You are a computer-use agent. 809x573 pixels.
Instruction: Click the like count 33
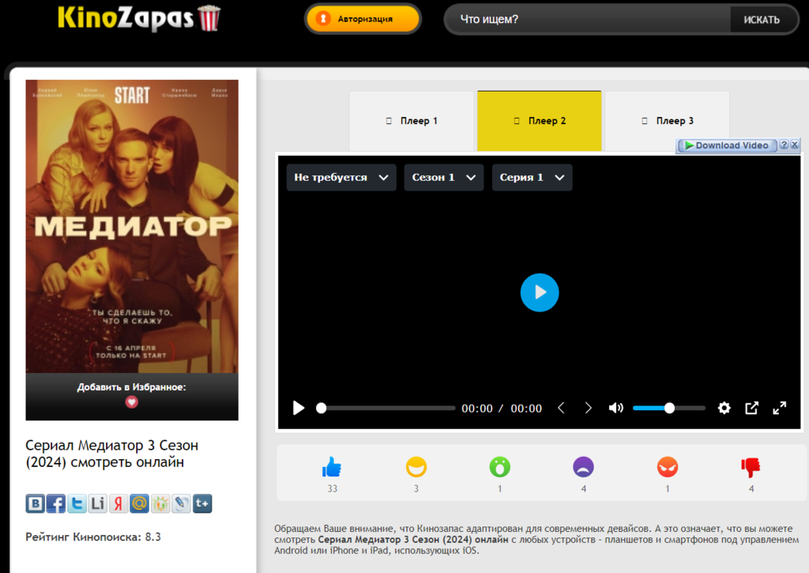[x=332, y=488]
